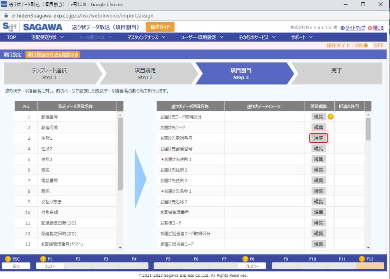Click the SAGAWA logo
The width and height of the screenshot is (390, 279).
(43, 27)
